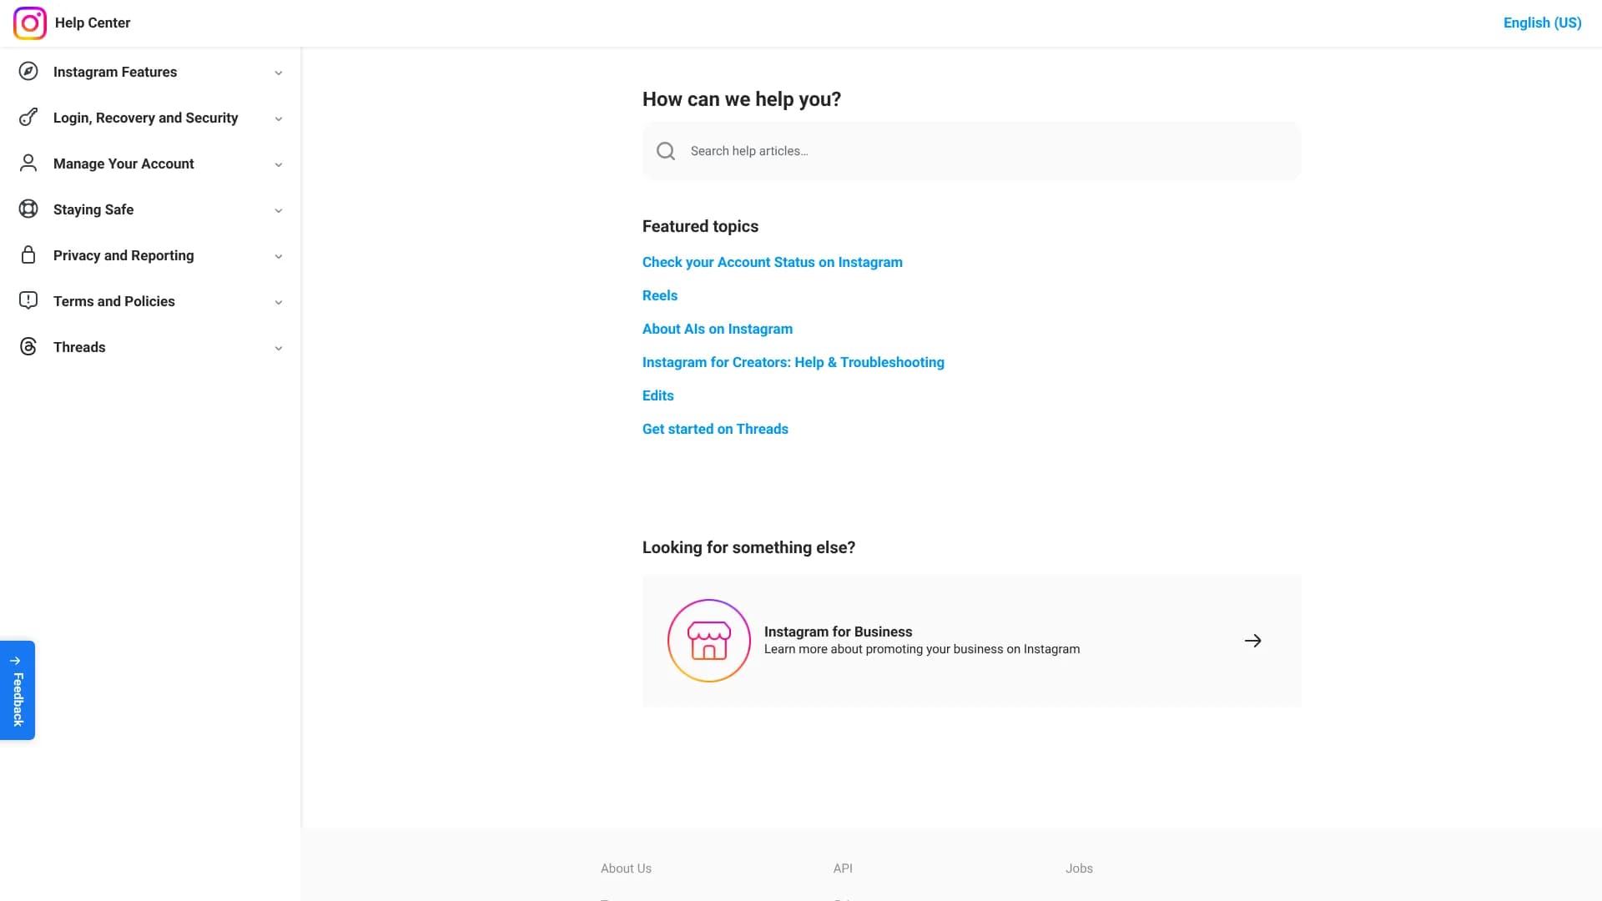The width and height of the screenshot is (1602, 901).
Task: Click the compass icon beside Instagram Features
Action: tap(28, 72)
